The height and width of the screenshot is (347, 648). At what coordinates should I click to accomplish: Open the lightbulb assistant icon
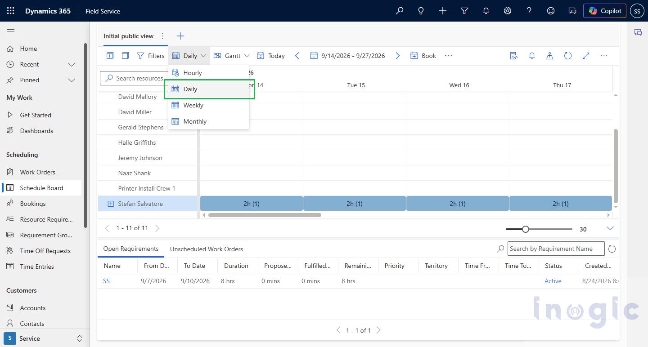(421, 11)
